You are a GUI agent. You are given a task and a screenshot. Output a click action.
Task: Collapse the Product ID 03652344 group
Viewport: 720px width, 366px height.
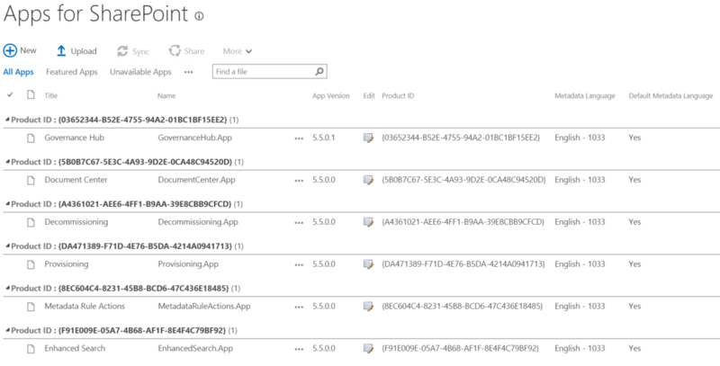[5, 119]
